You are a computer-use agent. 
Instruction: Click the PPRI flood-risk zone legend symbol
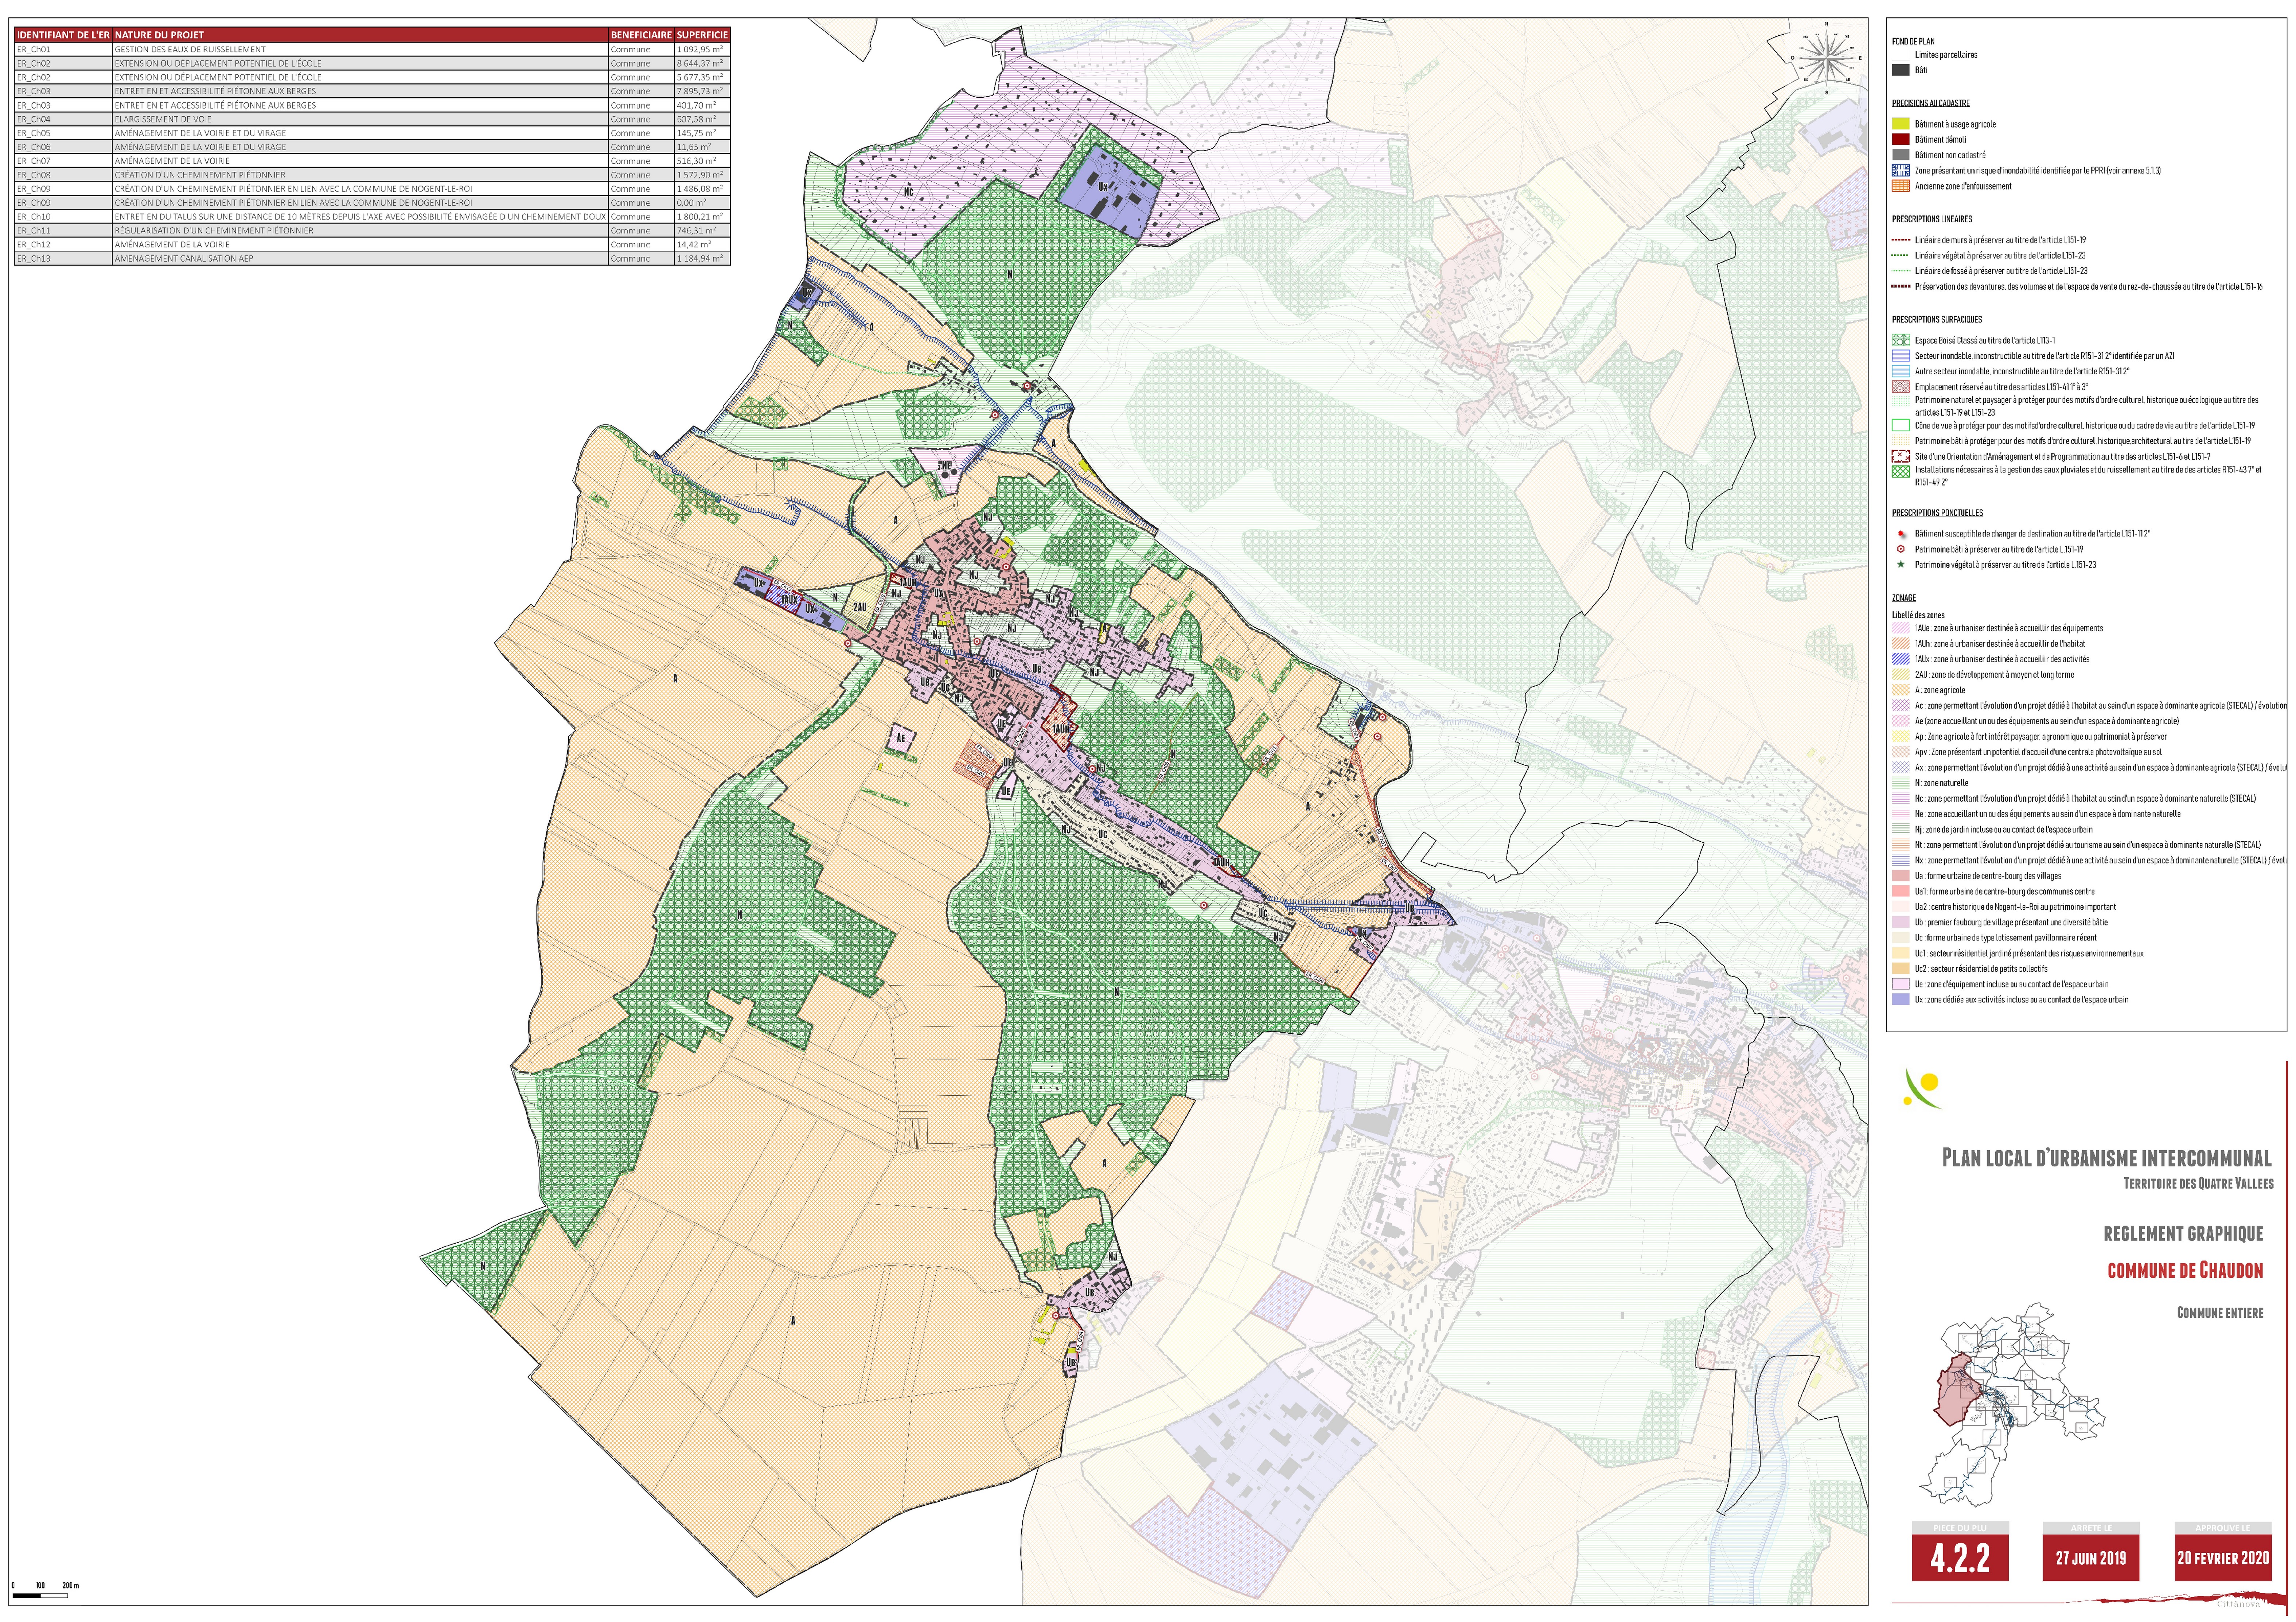pos(1901,170)
